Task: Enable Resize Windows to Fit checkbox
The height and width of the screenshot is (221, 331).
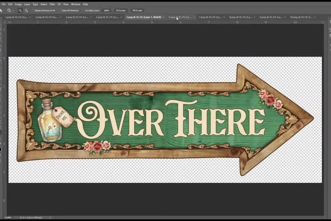Action: click(x=33, y=10)
